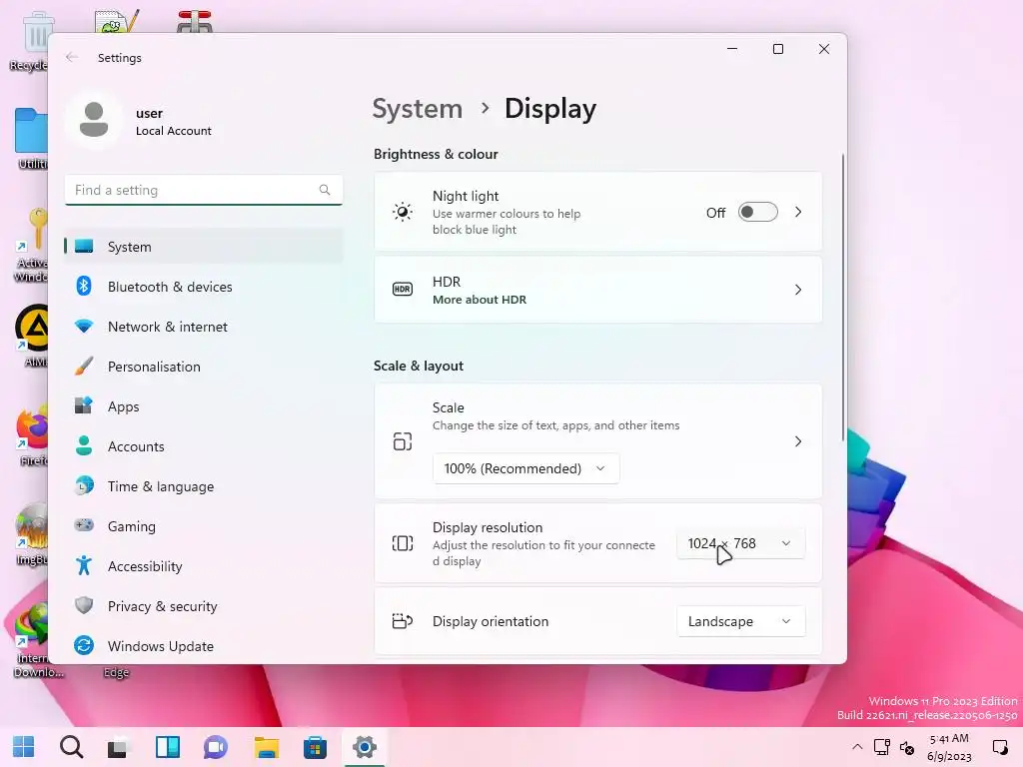Click the HDR badge icon
Viewport: 1023px width, 767px height.
(x=403, y=289)
